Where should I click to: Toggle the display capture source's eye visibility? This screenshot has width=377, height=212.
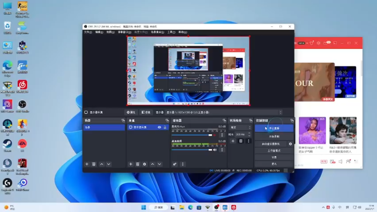pyautogui.click(x=159, y=127)
